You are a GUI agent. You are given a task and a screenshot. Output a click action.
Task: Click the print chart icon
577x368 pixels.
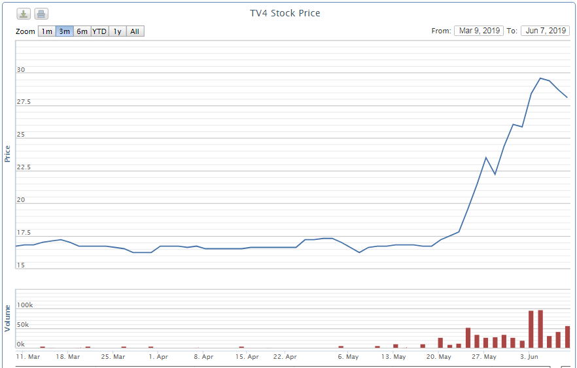tap(41, 14)
